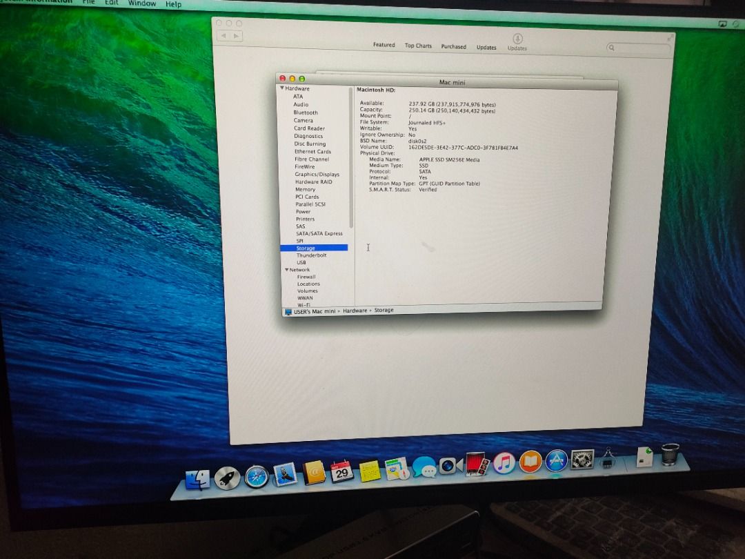Click the App Store search field
This screenshot has height=559, width=745.
639,48
